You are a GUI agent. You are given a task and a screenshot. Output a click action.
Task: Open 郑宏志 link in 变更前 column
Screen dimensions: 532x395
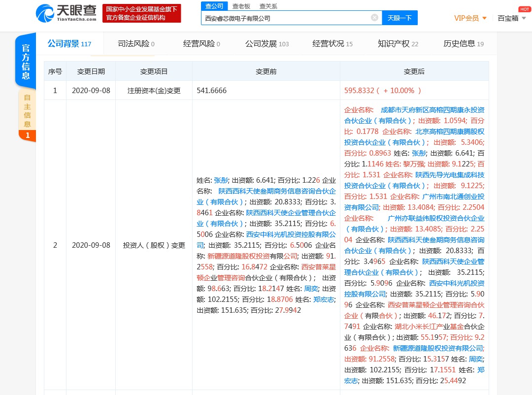[324, 299]
